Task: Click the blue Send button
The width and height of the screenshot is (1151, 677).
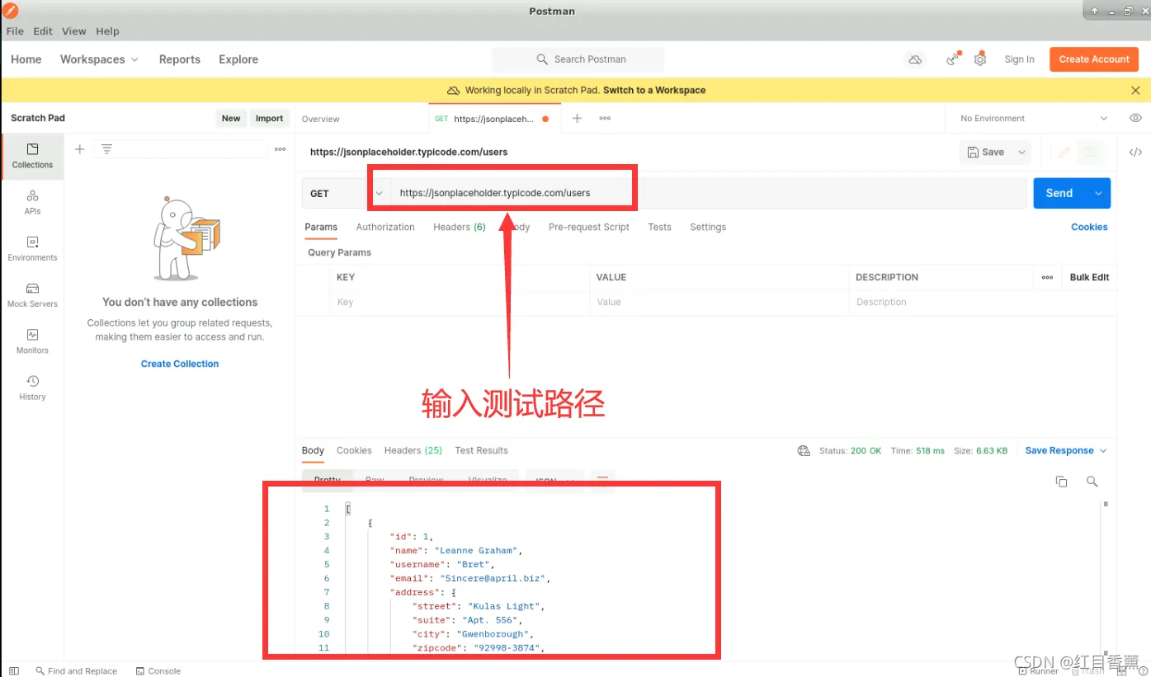Action: (1059, 194)
